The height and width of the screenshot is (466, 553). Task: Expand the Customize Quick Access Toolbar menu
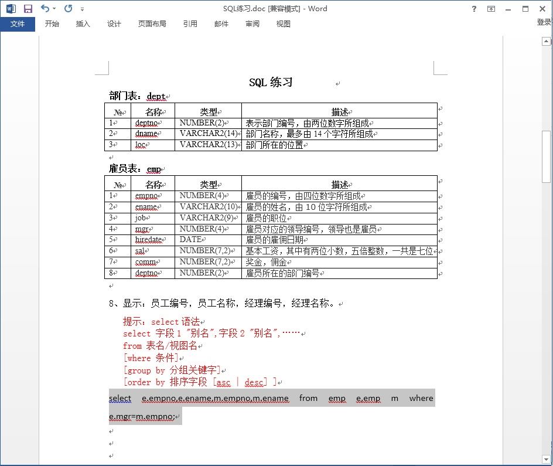click(82, 9)
